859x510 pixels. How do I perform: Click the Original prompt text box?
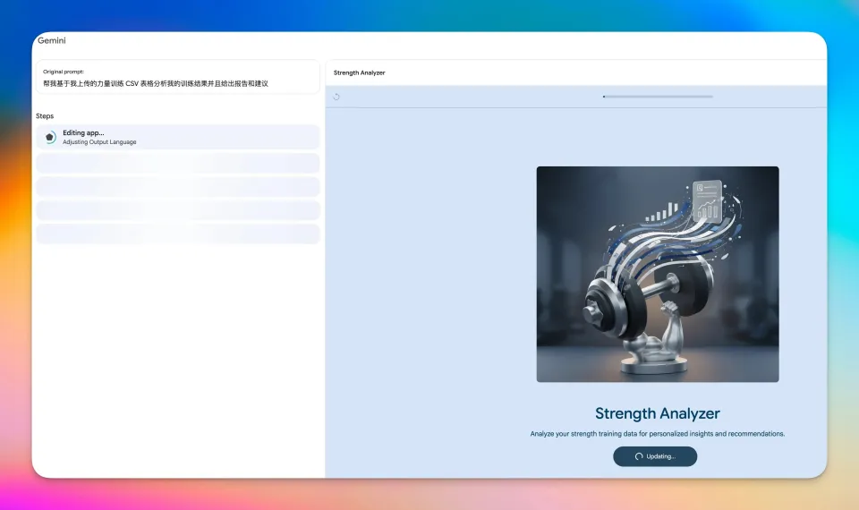tap(177, 77)
